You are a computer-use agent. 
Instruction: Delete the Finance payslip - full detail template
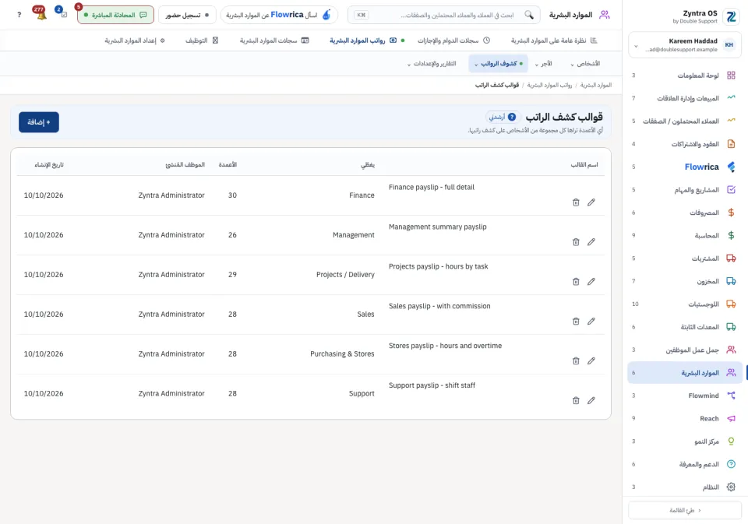pos(576,202)
